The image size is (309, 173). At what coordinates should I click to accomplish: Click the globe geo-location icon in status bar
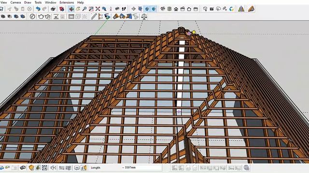247,168
